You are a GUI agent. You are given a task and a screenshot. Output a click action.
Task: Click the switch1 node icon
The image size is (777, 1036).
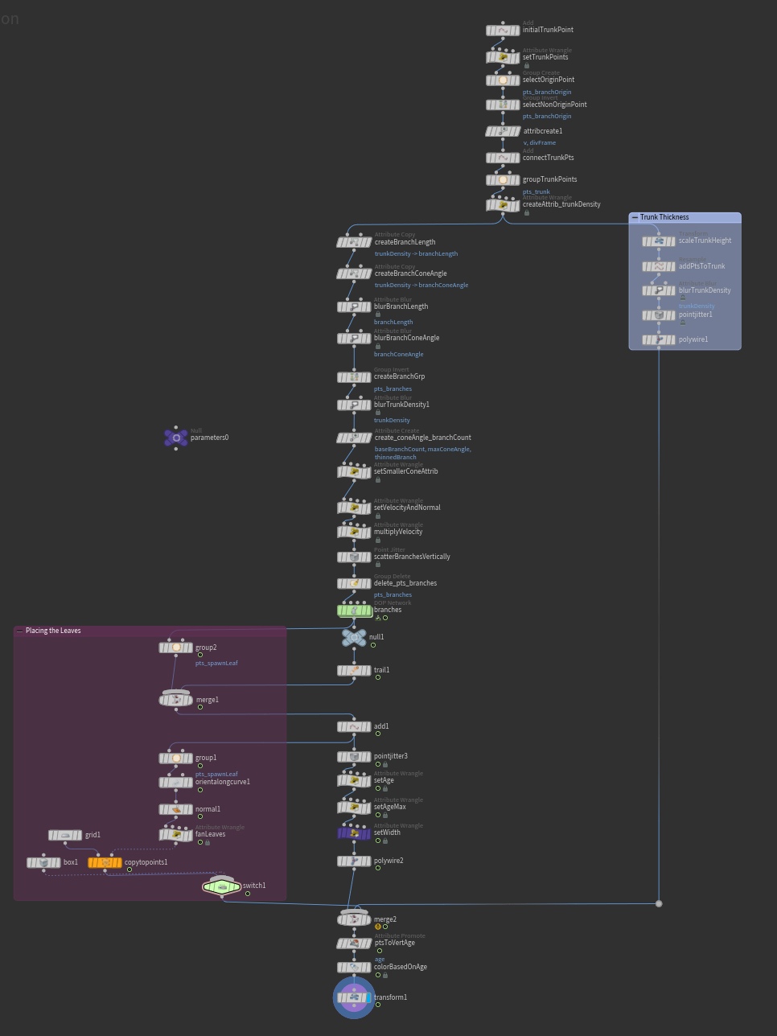tap(222, 886)
